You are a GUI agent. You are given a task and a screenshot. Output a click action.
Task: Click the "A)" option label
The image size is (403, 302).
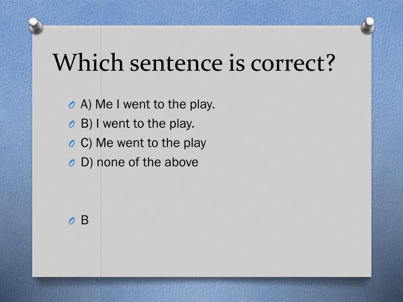tap(86, 105)
